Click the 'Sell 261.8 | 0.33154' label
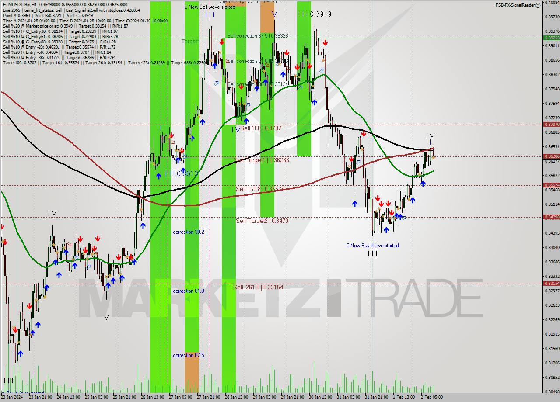Screen dimensions: 560x402 pyautogui.click(x=258, y=287)
